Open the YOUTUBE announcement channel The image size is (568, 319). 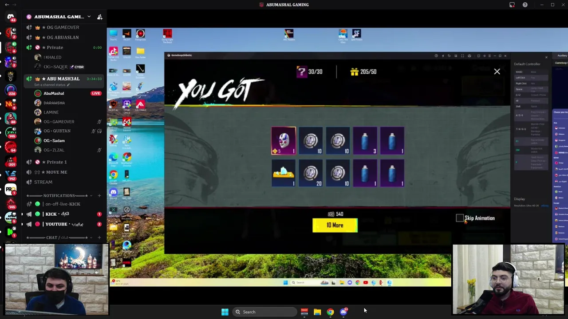click(x=63, y=224)
